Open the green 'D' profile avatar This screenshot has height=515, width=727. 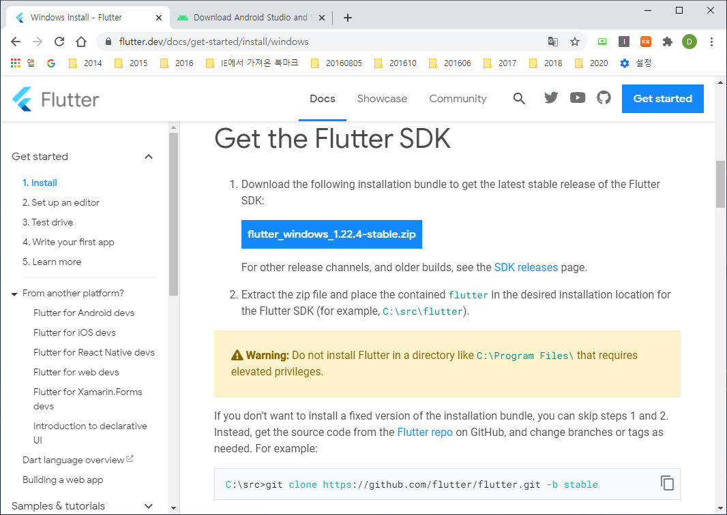point(689,42)
